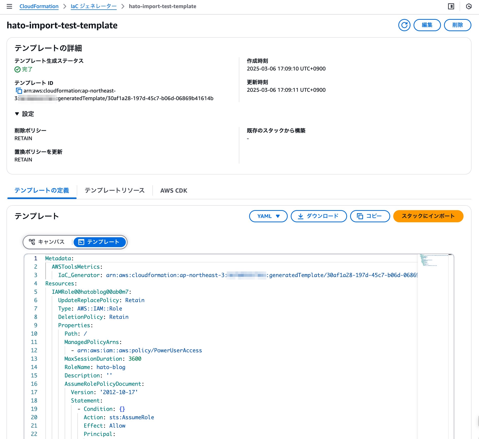479x439 pixels.
Task: Click the ダウンロード button
Action: point(319,216)
